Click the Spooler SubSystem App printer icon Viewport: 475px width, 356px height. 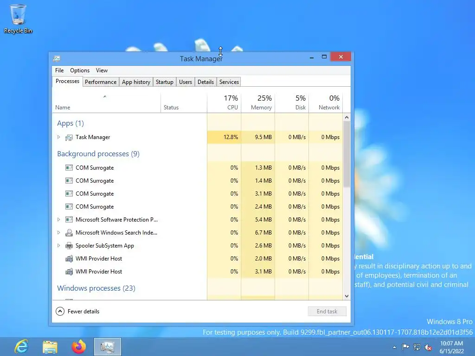(69, 246)
